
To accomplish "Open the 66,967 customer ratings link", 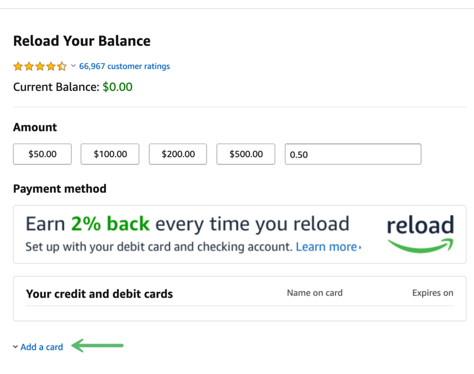I will pyautogui.click(x=125, y=66).
